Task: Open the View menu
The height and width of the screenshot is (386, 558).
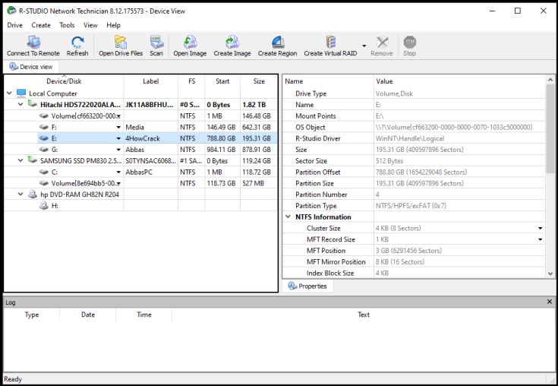Action: point(90,25)
